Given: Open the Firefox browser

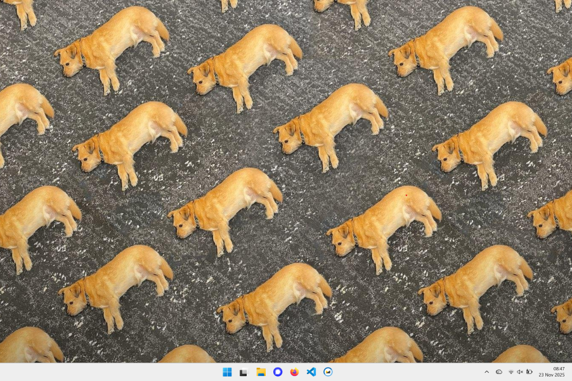Looking at the screenshot, I should (x=294, y=373).
